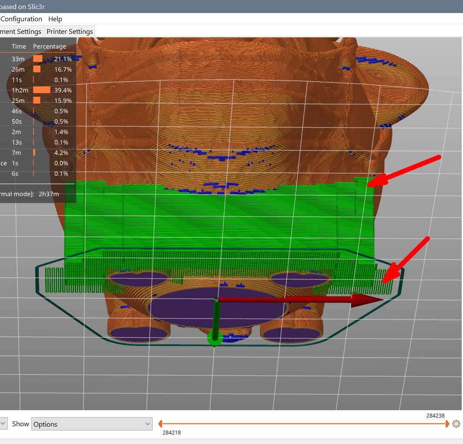The width and height of the screenshot is (463, 444).
Task: Click the large purple base layer of the model
Action: (x=217, y=308)
